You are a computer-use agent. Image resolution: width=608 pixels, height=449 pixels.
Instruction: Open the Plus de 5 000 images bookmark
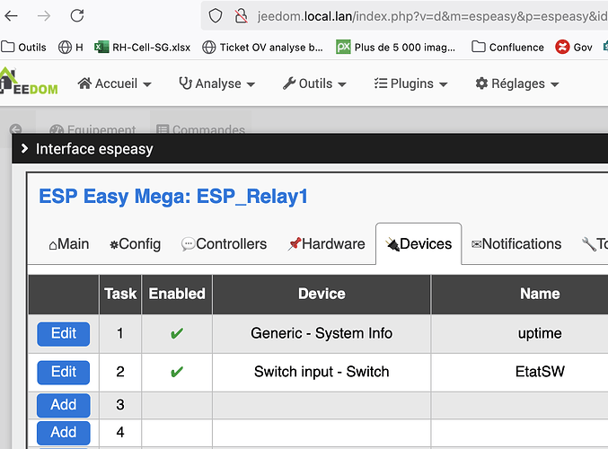[x=395, y=48]
